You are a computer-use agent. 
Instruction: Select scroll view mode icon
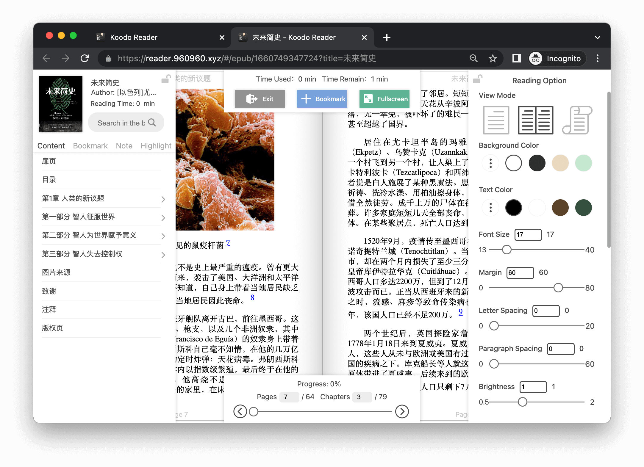577,120
